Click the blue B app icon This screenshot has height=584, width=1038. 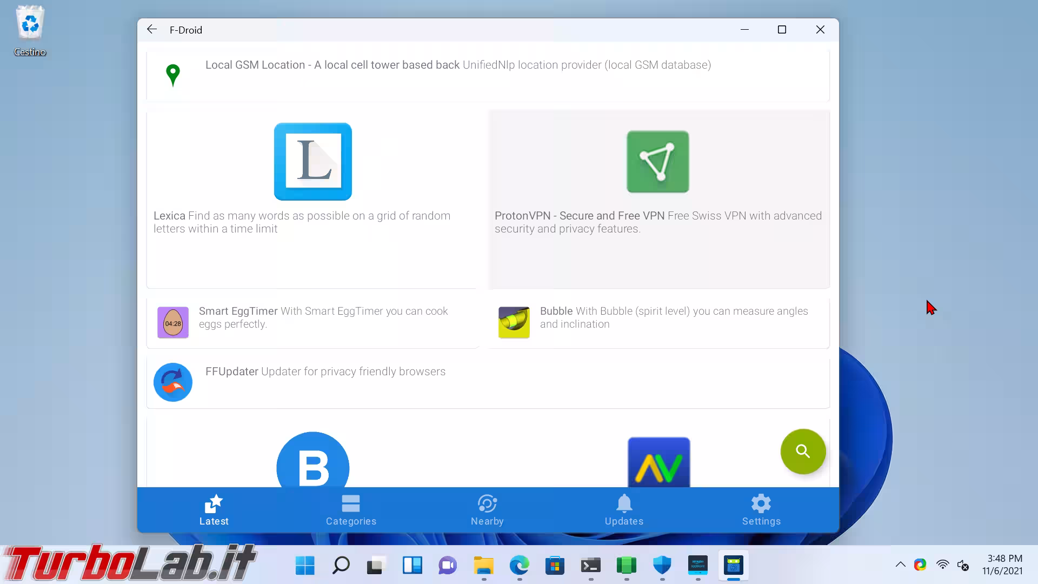point(312,462)
